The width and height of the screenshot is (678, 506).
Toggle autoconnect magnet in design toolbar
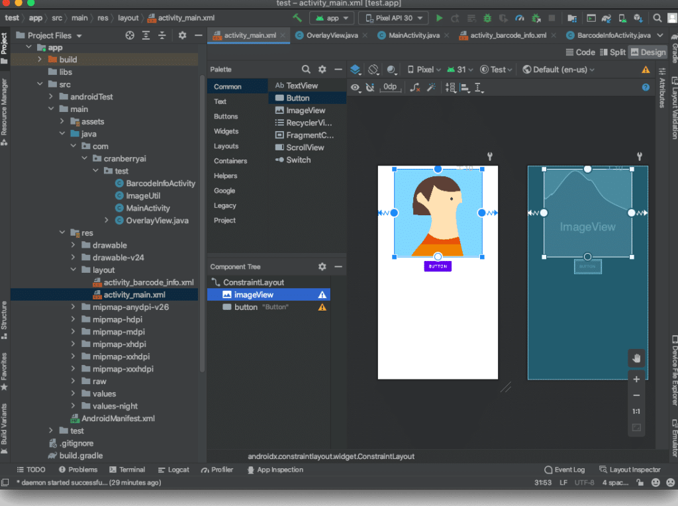coord(370,87)
